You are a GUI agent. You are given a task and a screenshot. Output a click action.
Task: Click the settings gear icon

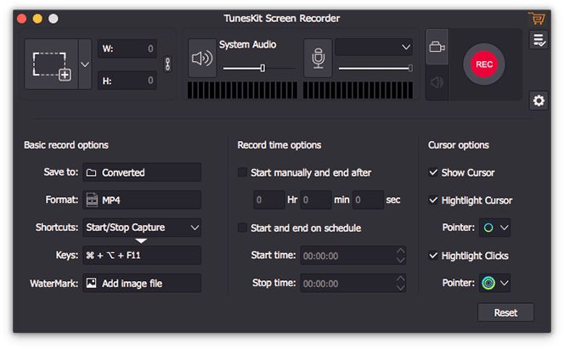538,101
